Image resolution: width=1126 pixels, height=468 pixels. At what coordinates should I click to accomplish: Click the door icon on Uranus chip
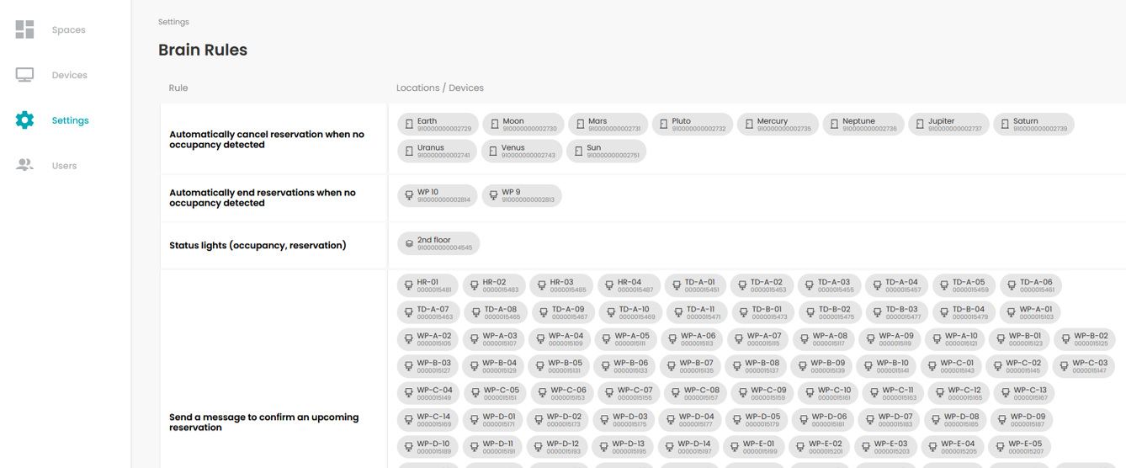point(409,152)
